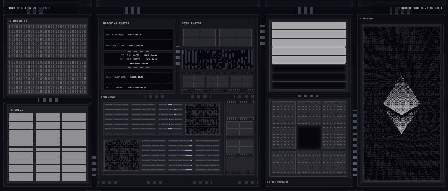448x191 pixels.
Task: Click the lower binary noise block in Executor
Action: pos(122,155)
